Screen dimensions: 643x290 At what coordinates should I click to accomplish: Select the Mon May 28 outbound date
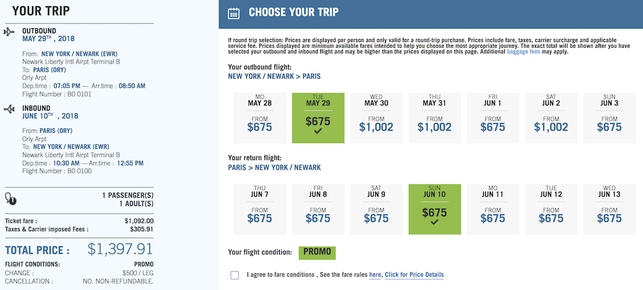click(260, 118)
